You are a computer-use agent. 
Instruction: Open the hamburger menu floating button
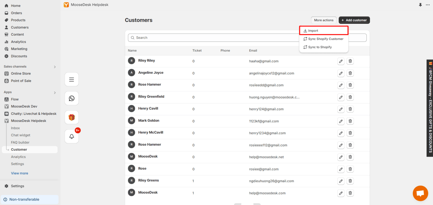pyautogui.click(x=72, y=79)
